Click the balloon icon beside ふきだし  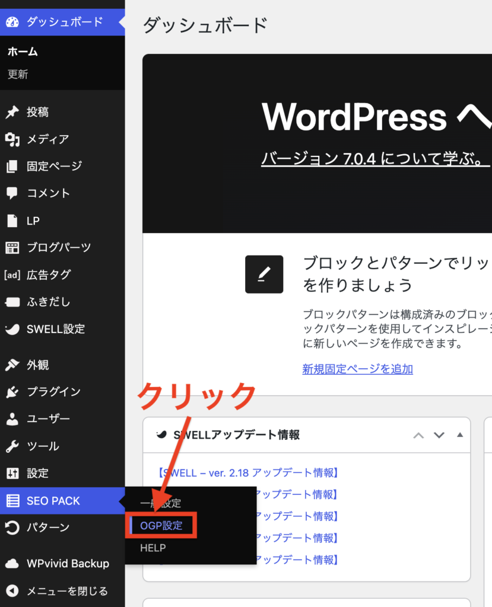tap(12, 302)
